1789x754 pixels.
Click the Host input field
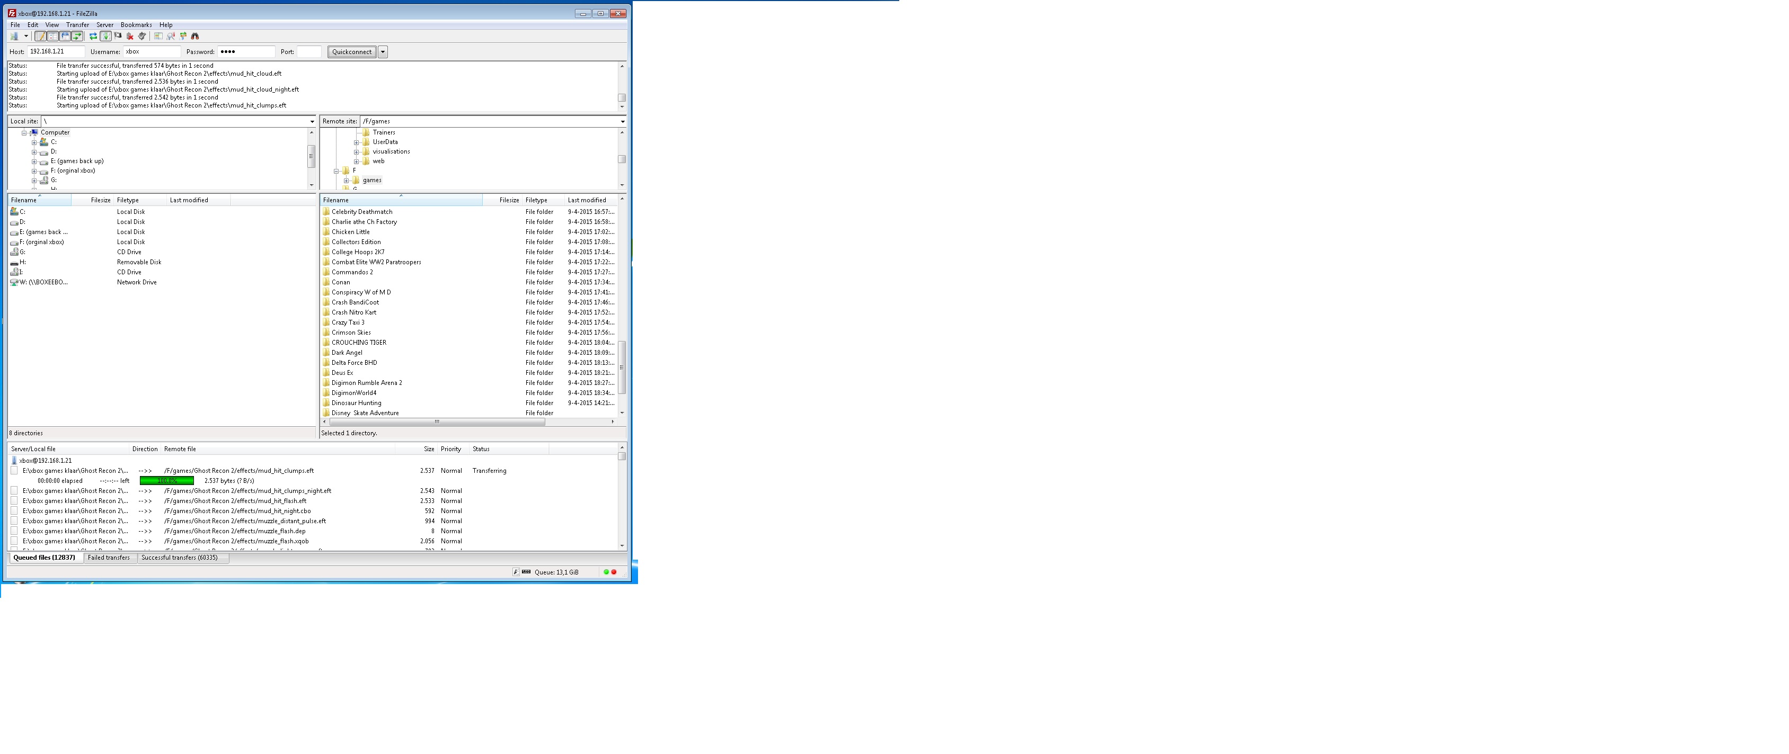tap(56, 52)
